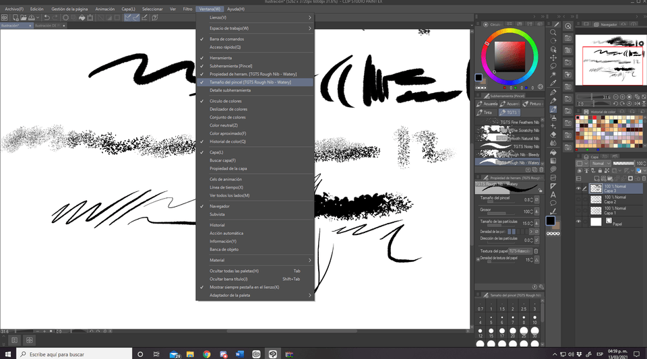647x359 pixels.
Task: Click navigator flip horizontal icon
Action: pyautogui.click(x=637, y=104)
